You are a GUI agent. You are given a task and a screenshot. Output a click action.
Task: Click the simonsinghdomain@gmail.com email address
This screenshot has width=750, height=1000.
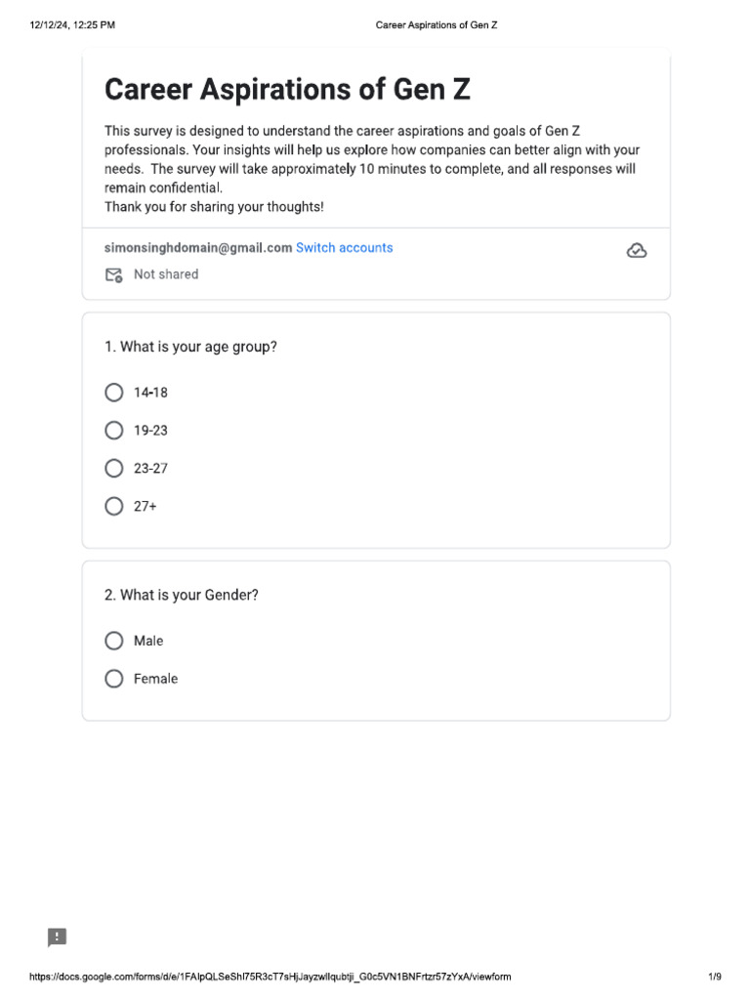coord(198,248)
